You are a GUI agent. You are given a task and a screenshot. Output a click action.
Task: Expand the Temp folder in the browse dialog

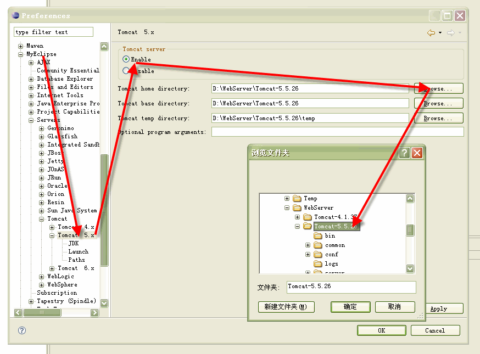point(287,199)
